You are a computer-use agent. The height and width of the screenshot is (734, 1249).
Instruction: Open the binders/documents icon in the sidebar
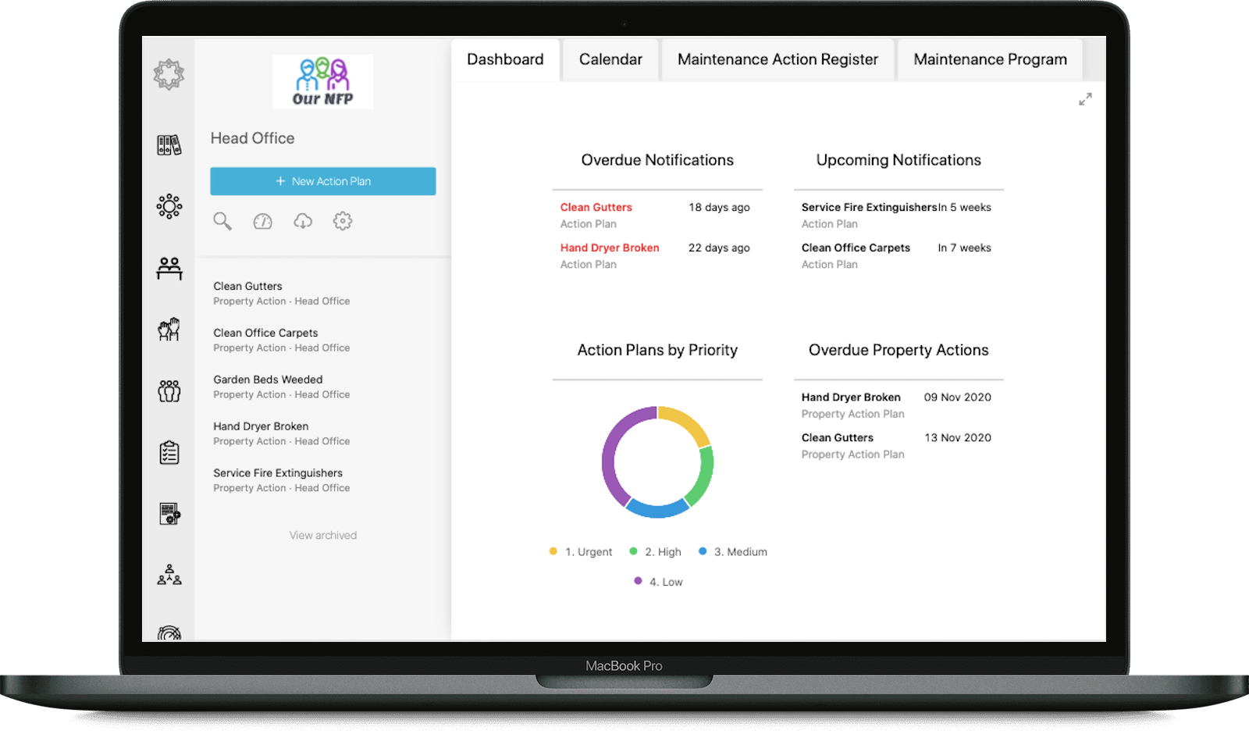pyautogui.click(x=169, y=144)
